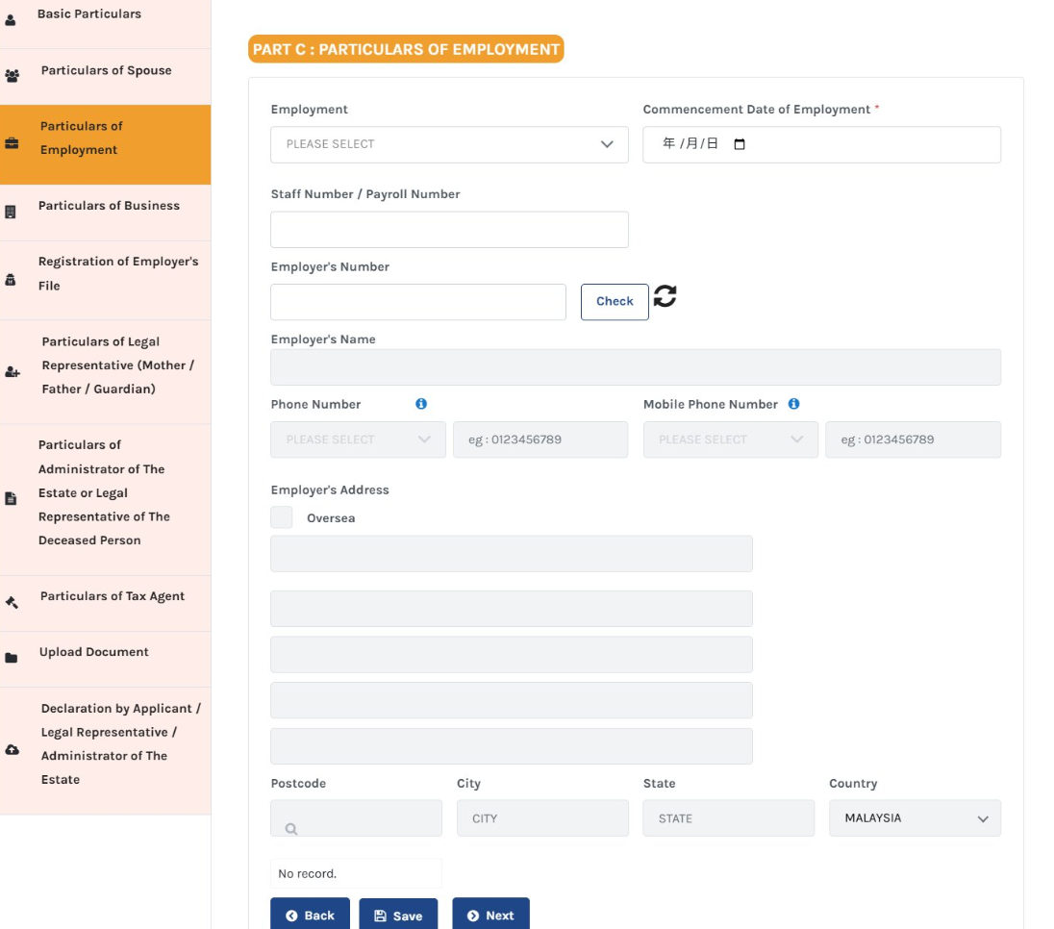Click the Employer's Number input field
The image size is (1054, 929).
click(418, 302)
